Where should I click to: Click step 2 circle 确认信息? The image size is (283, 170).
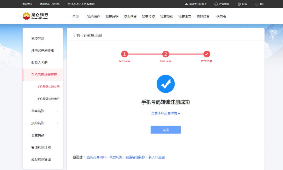[166, 54]
